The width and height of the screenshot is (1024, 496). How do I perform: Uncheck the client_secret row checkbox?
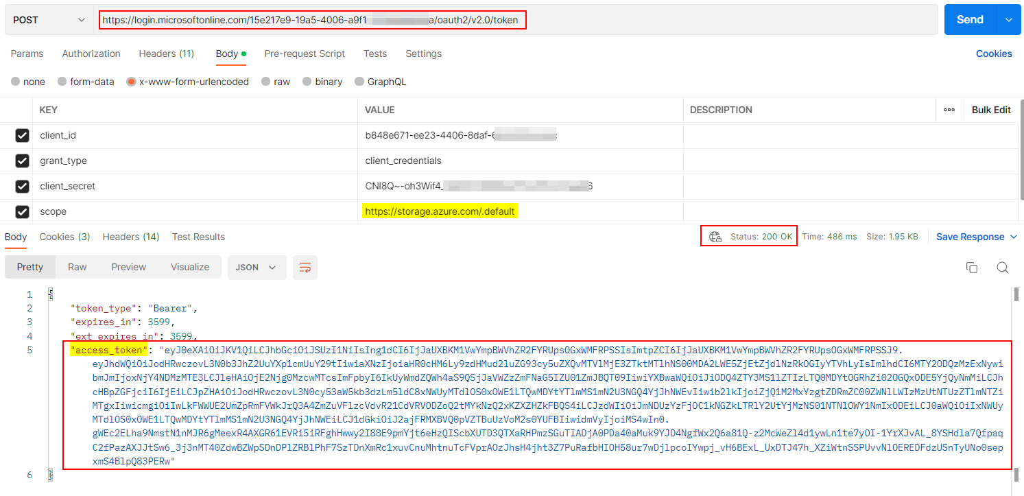click(x=22, y=187)
